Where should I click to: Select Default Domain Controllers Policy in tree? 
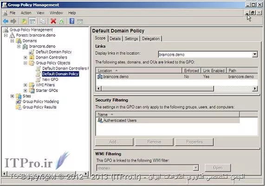[x=65, y=69]
